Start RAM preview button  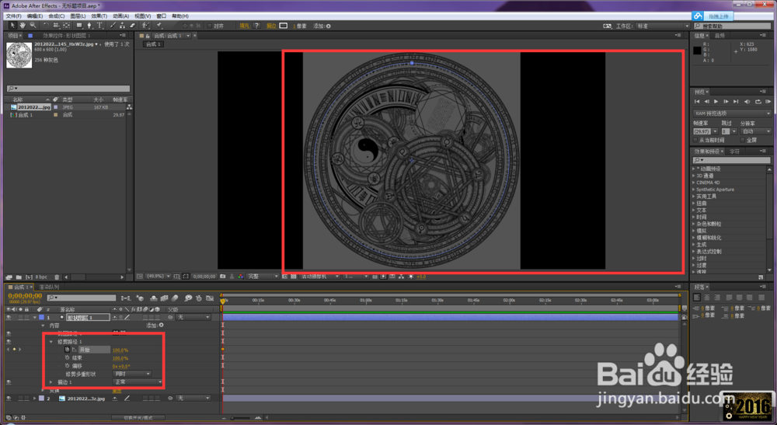[x=768, y=102]
